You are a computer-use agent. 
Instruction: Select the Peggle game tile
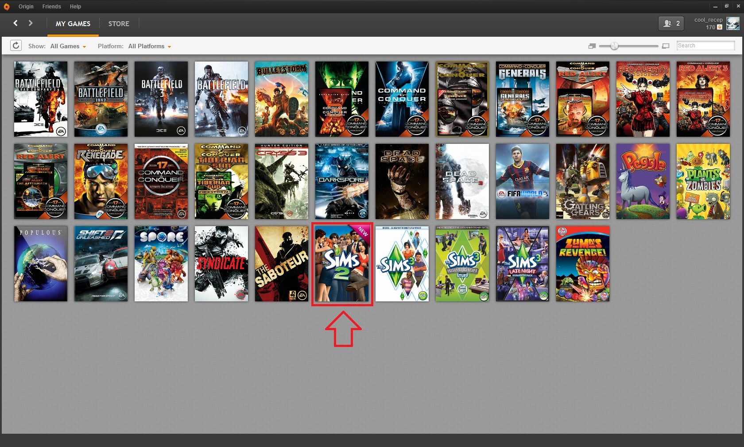tap(643, 181)
